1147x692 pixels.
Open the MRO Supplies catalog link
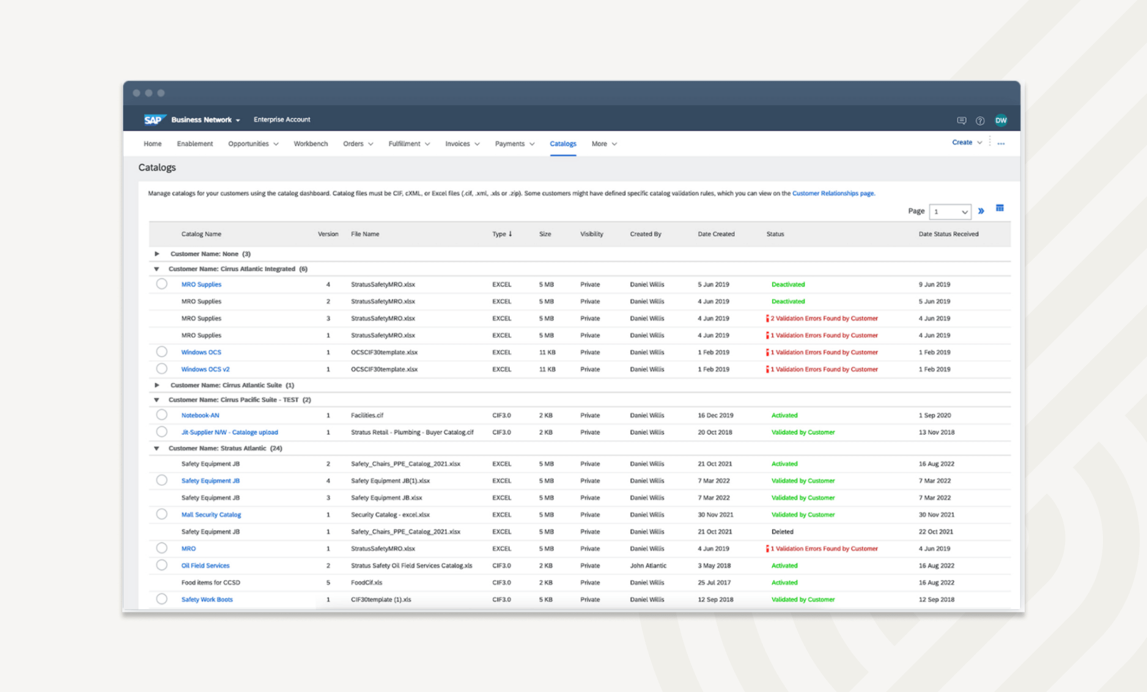pos(201,284)
